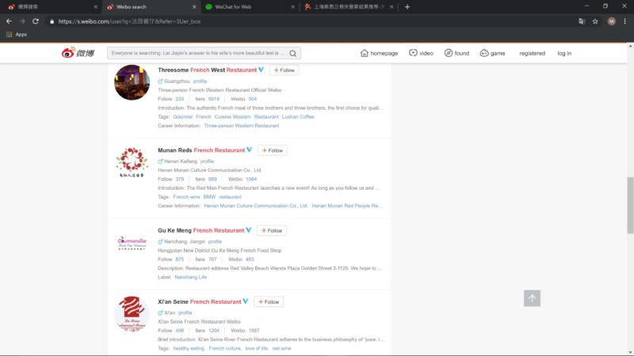Follow Gu Ke Meng French Restaurant
Image resolution: width=634 pixels, height=356 pixels.
(x=271, y=231)
